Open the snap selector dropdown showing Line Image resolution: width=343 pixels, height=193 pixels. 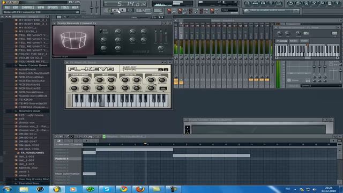tap(229, 10)
